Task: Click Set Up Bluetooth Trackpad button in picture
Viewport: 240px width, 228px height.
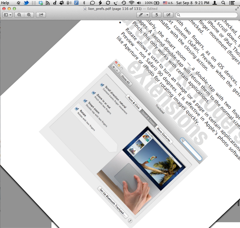Action: [x=113, y=202]
